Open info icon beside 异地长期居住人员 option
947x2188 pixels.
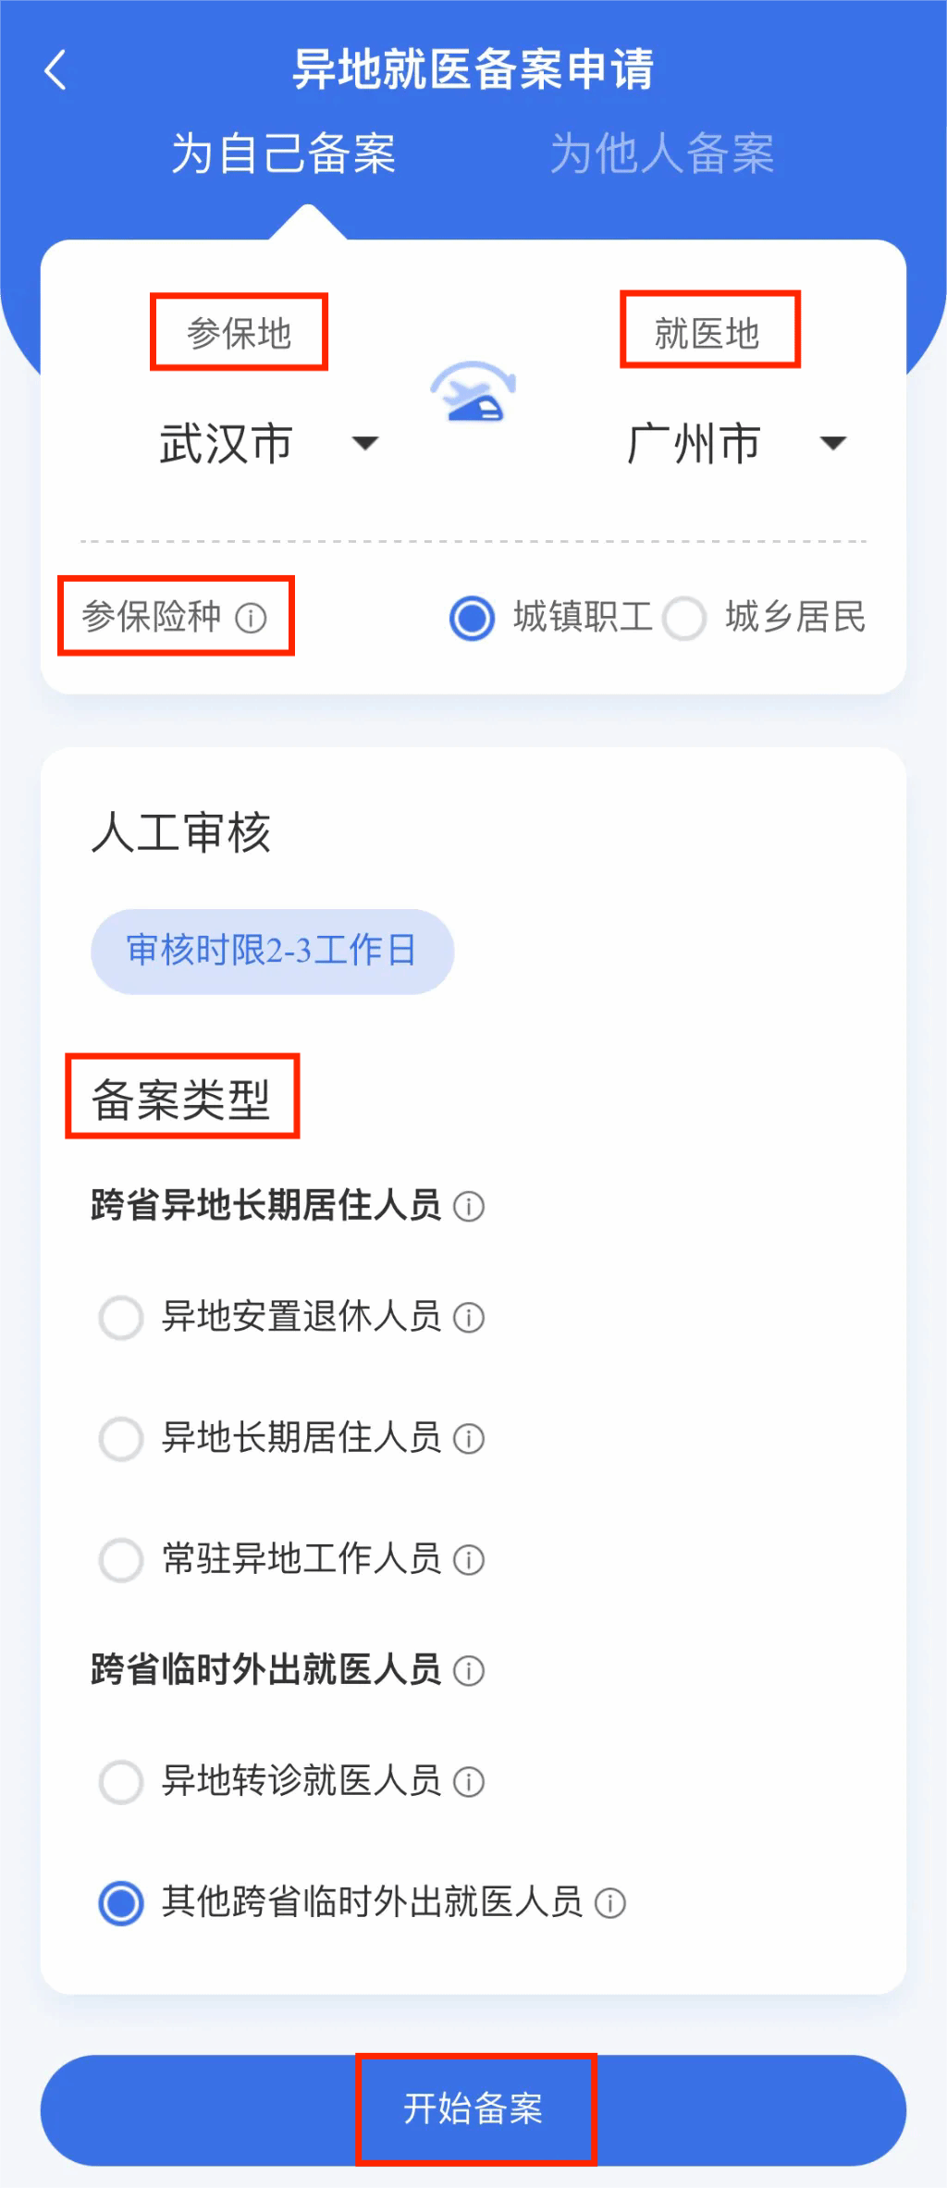469,1439
